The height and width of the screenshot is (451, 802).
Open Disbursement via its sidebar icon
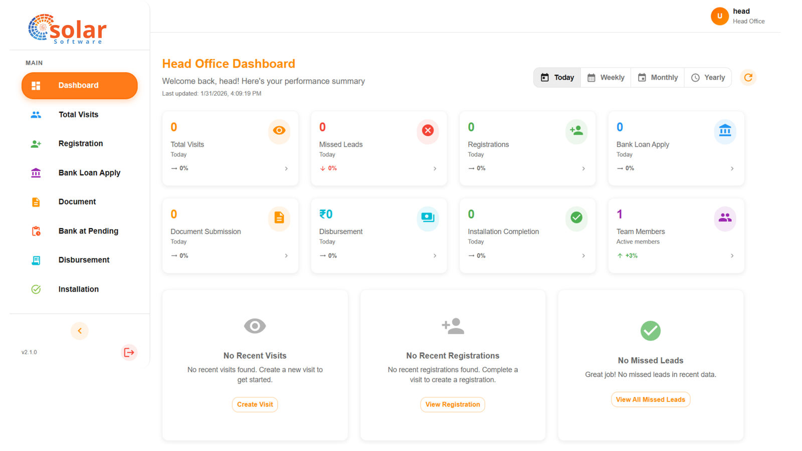36,260
